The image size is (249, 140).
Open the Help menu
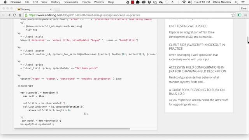111,2
